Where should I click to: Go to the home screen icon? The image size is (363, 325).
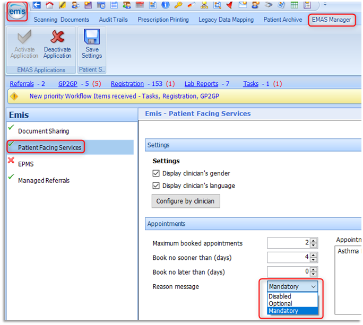[49, 5]
